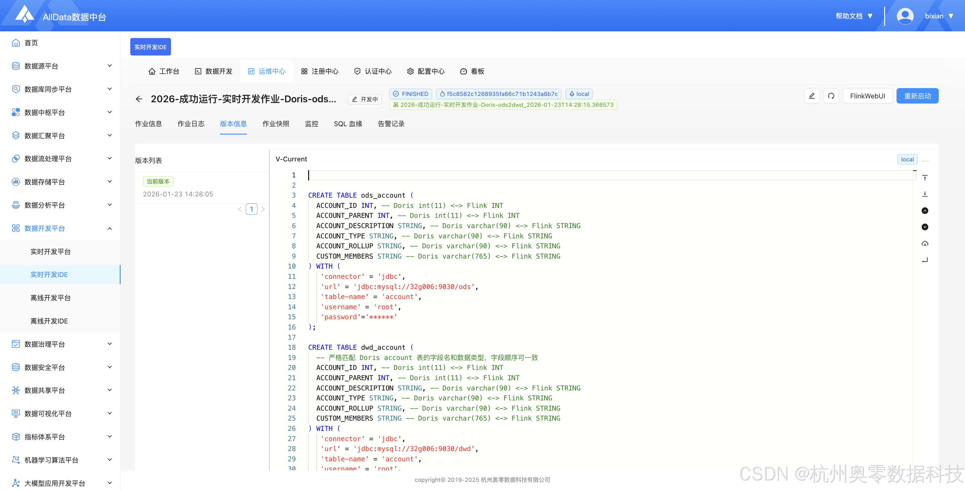Click the word wrap return-arrow icon
The width and height of the screenshot is (965, 490).
(925, 260)
